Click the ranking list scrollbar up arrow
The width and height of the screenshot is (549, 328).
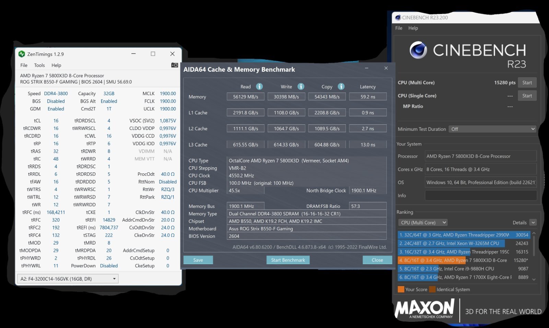534,234
